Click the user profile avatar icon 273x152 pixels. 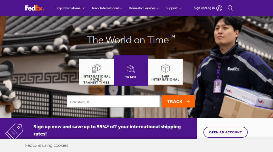pos(219,8)
